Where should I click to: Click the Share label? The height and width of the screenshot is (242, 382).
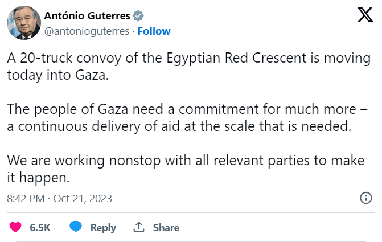click(166, 228)
